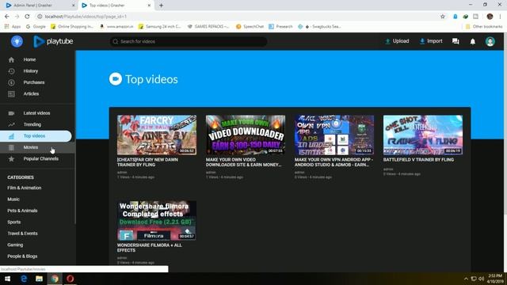The width and height of the screenshot is (507, 285).
Task: Open Popular Channels in sidebar
Action: 40,158
